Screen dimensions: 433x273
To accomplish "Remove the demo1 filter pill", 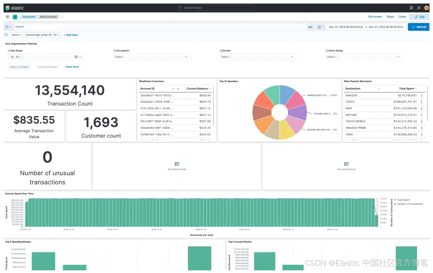I will pos(21,35).
